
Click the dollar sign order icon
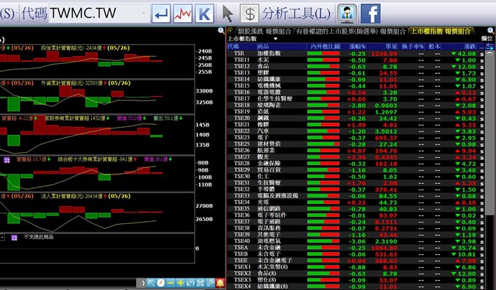click(249, 14)
